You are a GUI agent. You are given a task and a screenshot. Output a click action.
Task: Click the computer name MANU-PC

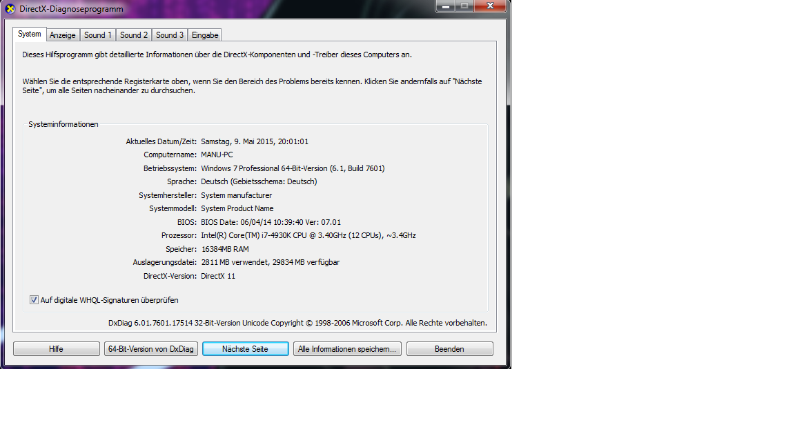point(217,155)
